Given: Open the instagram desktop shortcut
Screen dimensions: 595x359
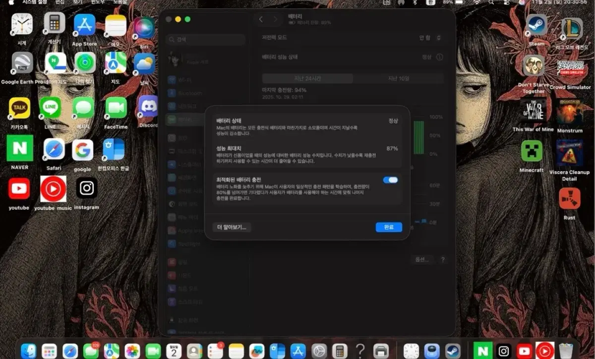Looking at the screenshot, I should 87,188.
